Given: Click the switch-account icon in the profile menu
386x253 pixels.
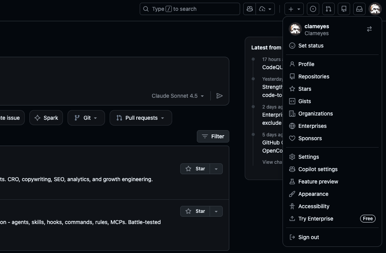Looking at the screenshot, I should pos(369,29).
